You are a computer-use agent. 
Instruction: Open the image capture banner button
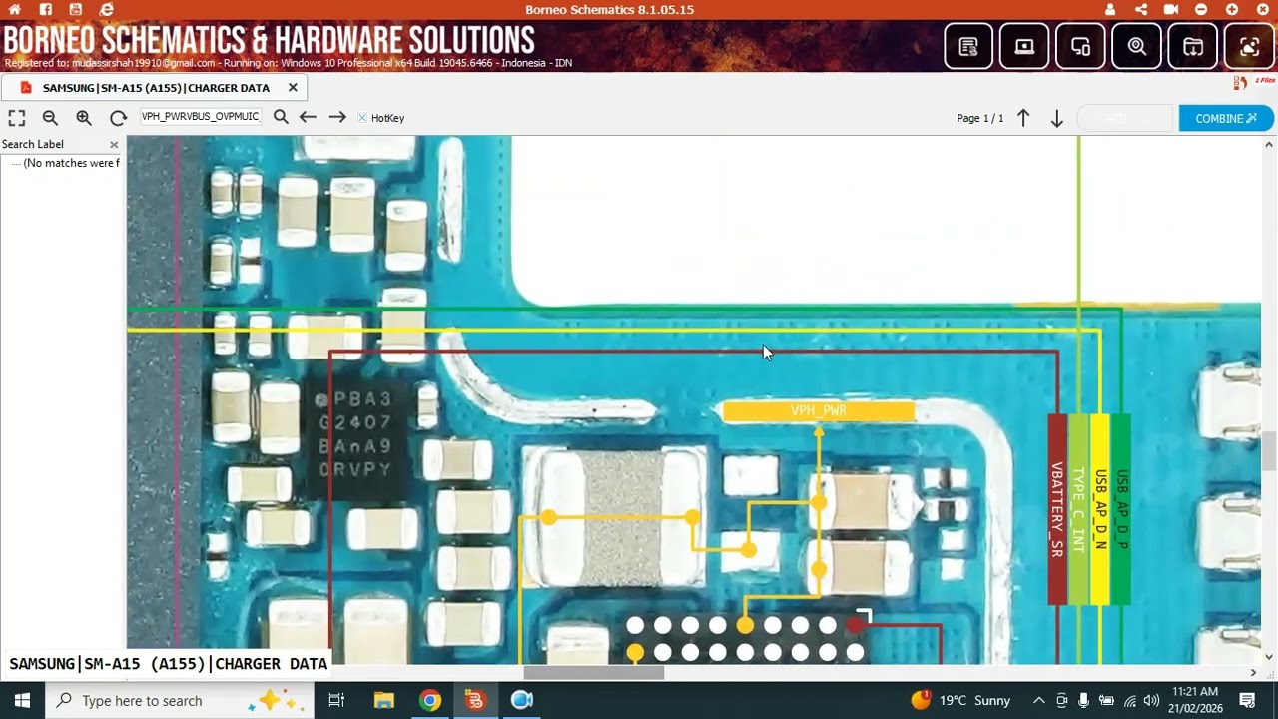(x=1249, y=46)
